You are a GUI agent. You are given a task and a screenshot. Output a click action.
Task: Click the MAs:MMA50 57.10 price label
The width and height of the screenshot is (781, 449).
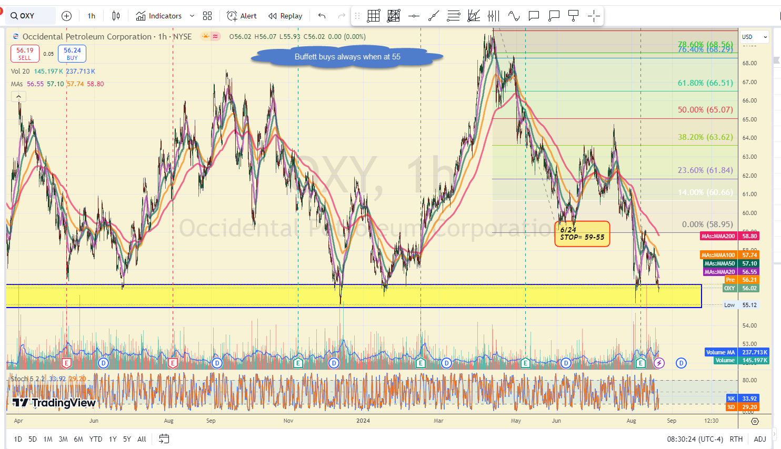pyautogui.click(x=731, y=263)
